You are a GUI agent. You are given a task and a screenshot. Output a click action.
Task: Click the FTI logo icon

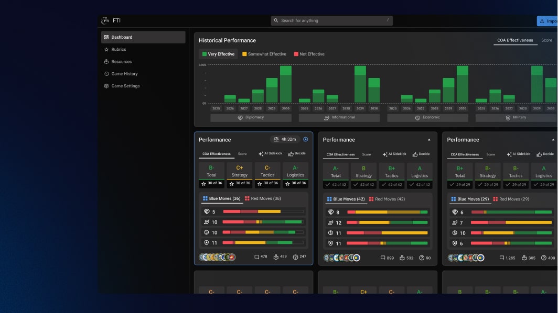click(105, 20)
